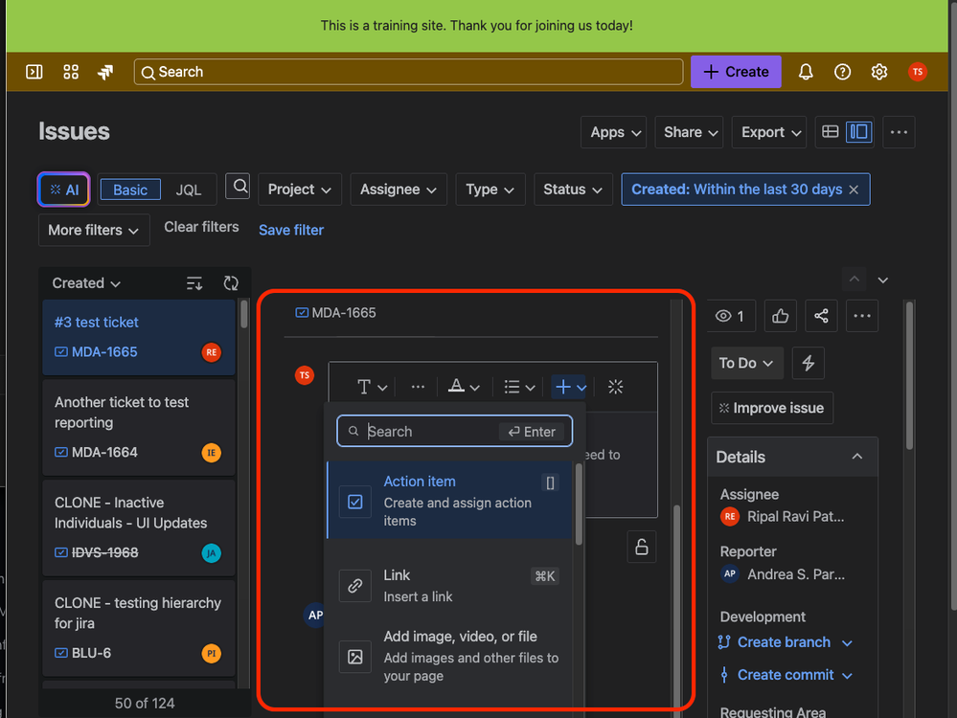
Task: Open the Atlassian Intelligence sparkle icon in the toolbar
Action: coord(615,387)
